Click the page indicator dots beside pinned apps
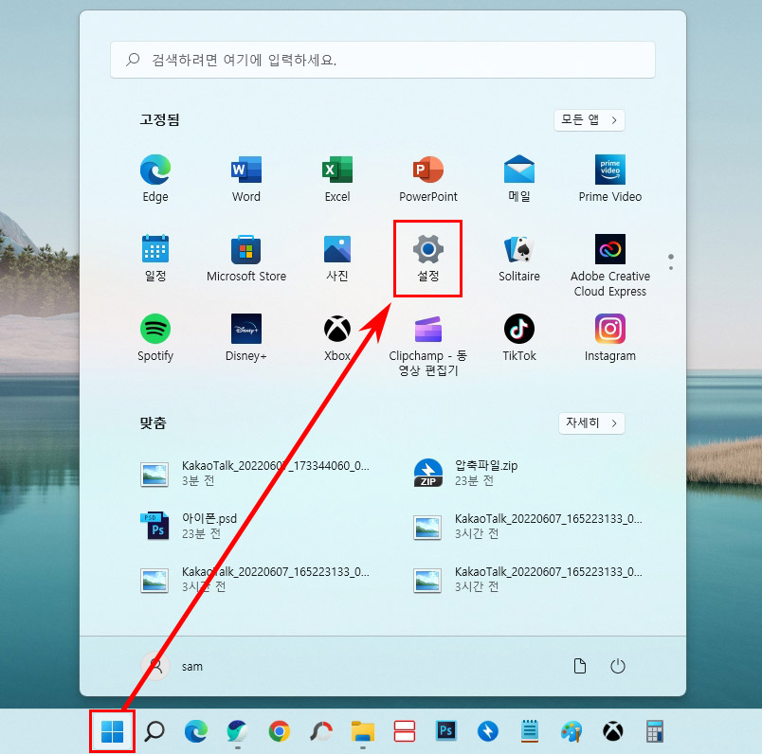 tap(670, 262)
